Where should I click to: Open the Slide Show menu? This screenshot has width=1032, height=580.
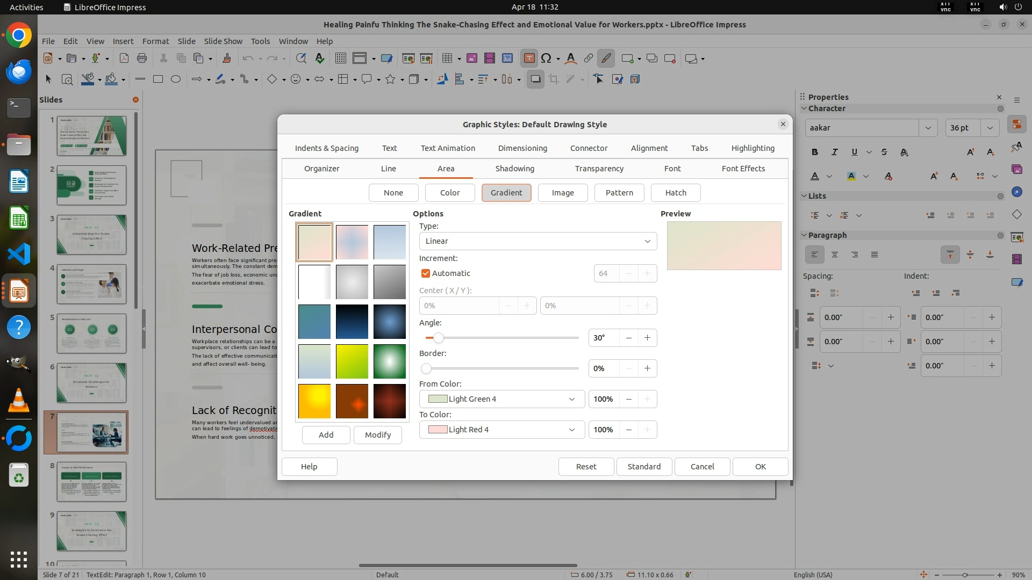point(223,41)
